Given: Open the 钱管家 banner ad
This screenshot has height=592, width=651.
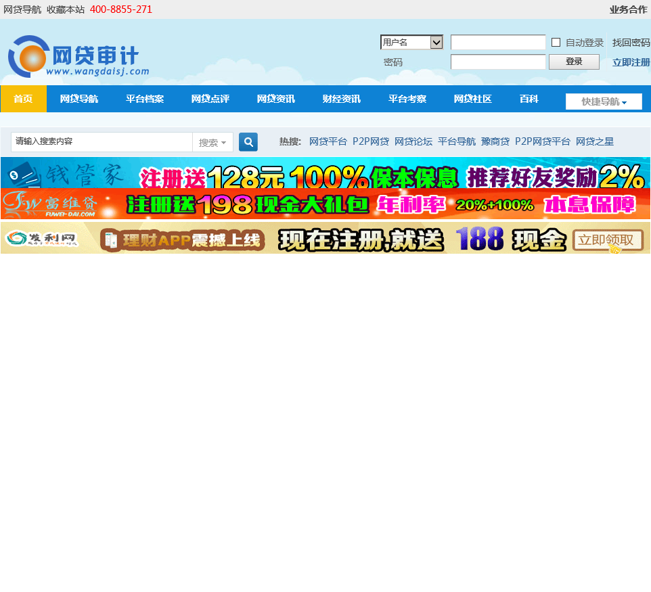Looking at the screenshot, I should (x=325, y=173).
